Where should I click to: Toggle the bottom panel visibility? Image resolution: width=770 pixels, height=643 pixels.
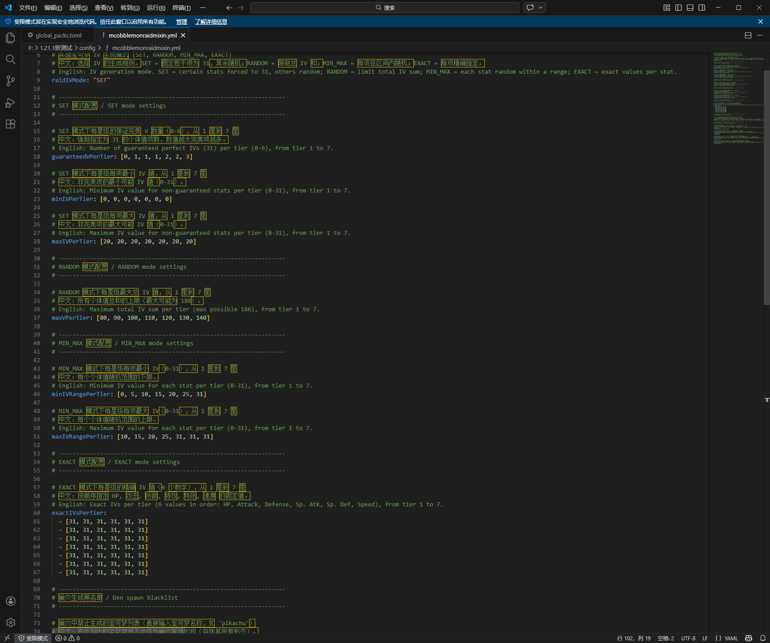point(690,8)
